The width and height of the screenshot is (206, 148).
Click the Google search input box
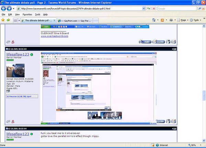tap(177, 9)
